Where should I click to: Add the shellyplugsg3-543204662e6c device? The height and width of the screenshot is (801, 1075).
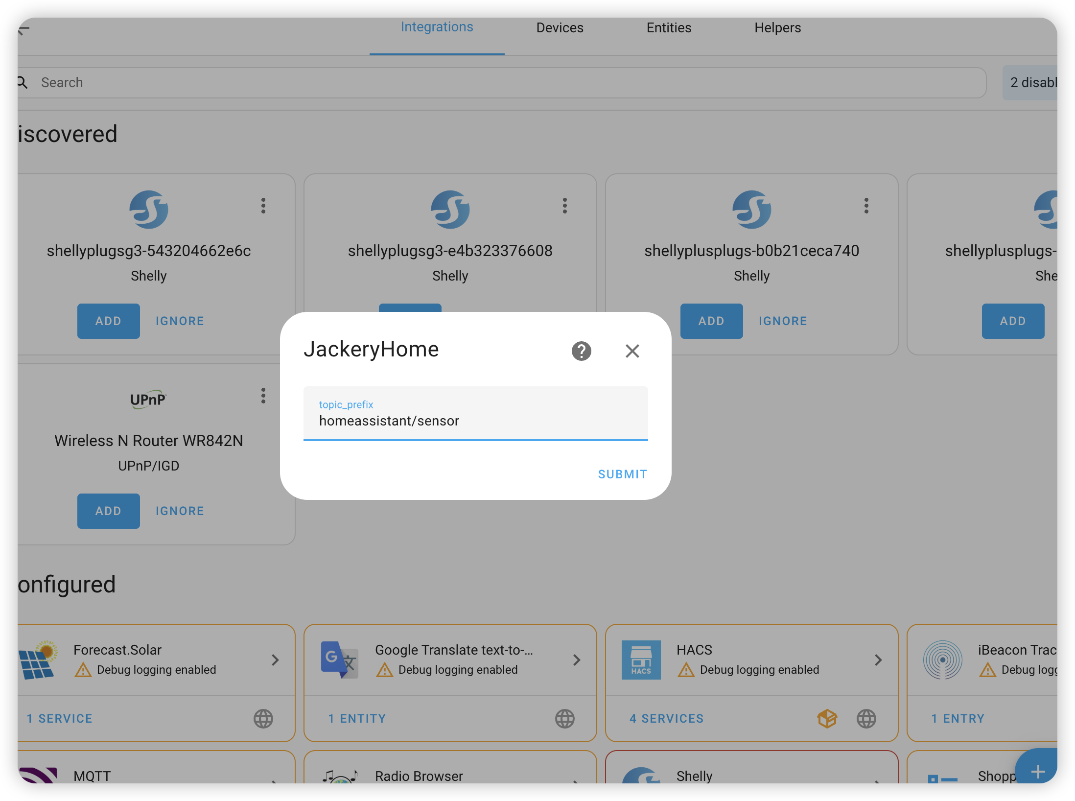coord(109,321)
